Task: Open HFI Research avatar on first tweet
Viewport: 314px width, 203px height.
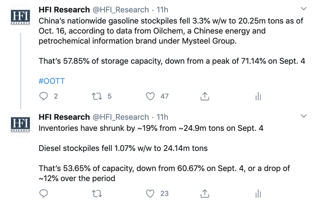Action: click(20, 18)
